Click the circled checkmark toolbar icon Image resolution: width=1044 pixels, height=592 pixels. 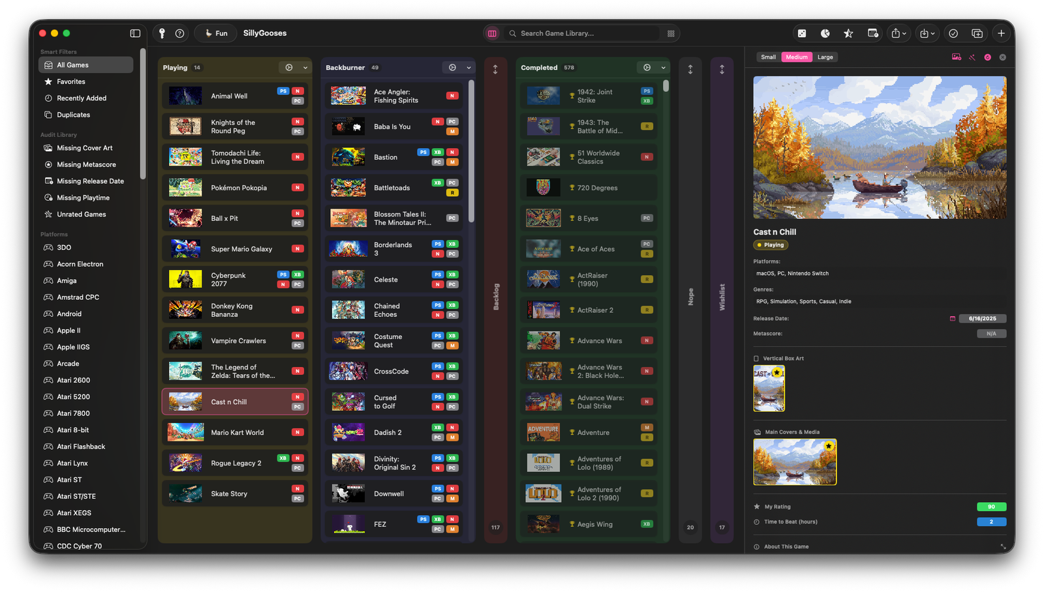[953, 33]
